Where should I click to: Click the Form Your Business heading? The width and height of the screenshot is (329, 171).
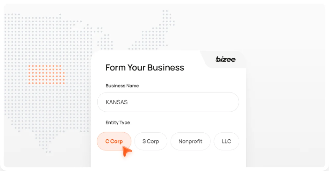(x=145, y=67)
